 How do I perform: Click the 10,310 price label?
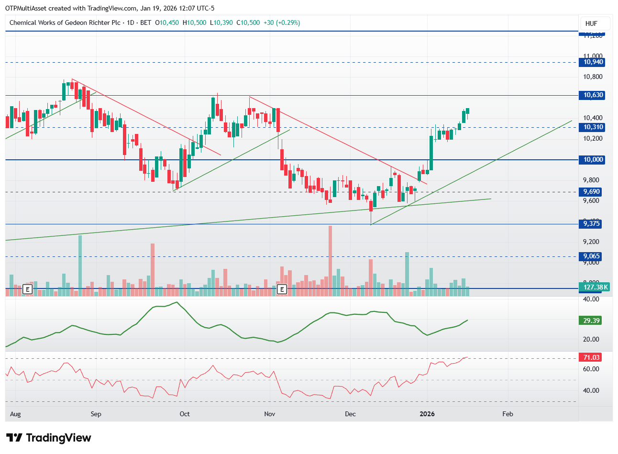[x=593, y=127]
